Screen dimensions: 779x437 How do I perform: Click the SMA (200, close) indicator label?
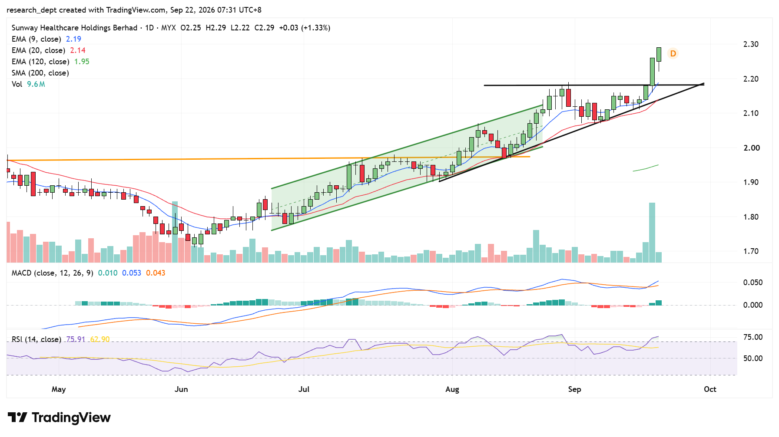click(40, 73)
